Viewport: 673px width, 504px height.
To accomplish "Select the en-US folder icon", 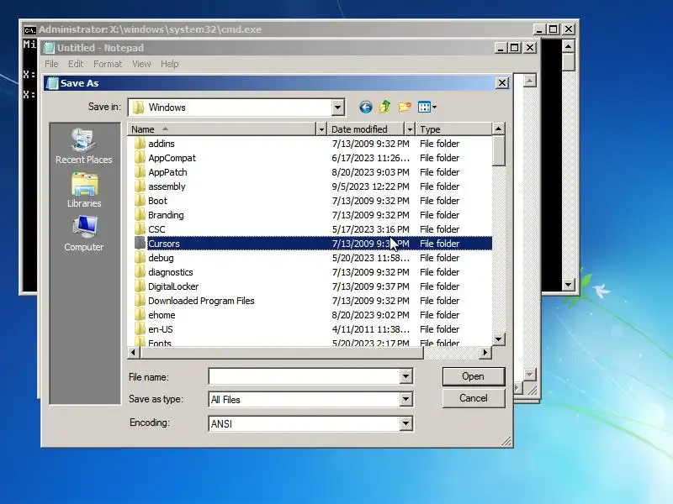I will (140, 329).
